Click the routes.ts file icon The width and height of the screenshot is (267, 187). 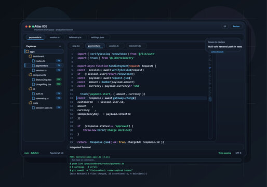[33, 61]
